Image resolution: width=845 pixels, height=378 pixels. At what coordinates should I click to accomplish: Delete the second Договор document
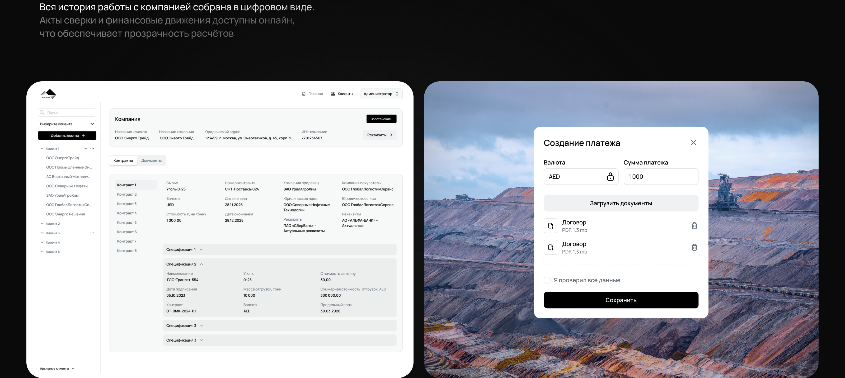pos(694,247)
